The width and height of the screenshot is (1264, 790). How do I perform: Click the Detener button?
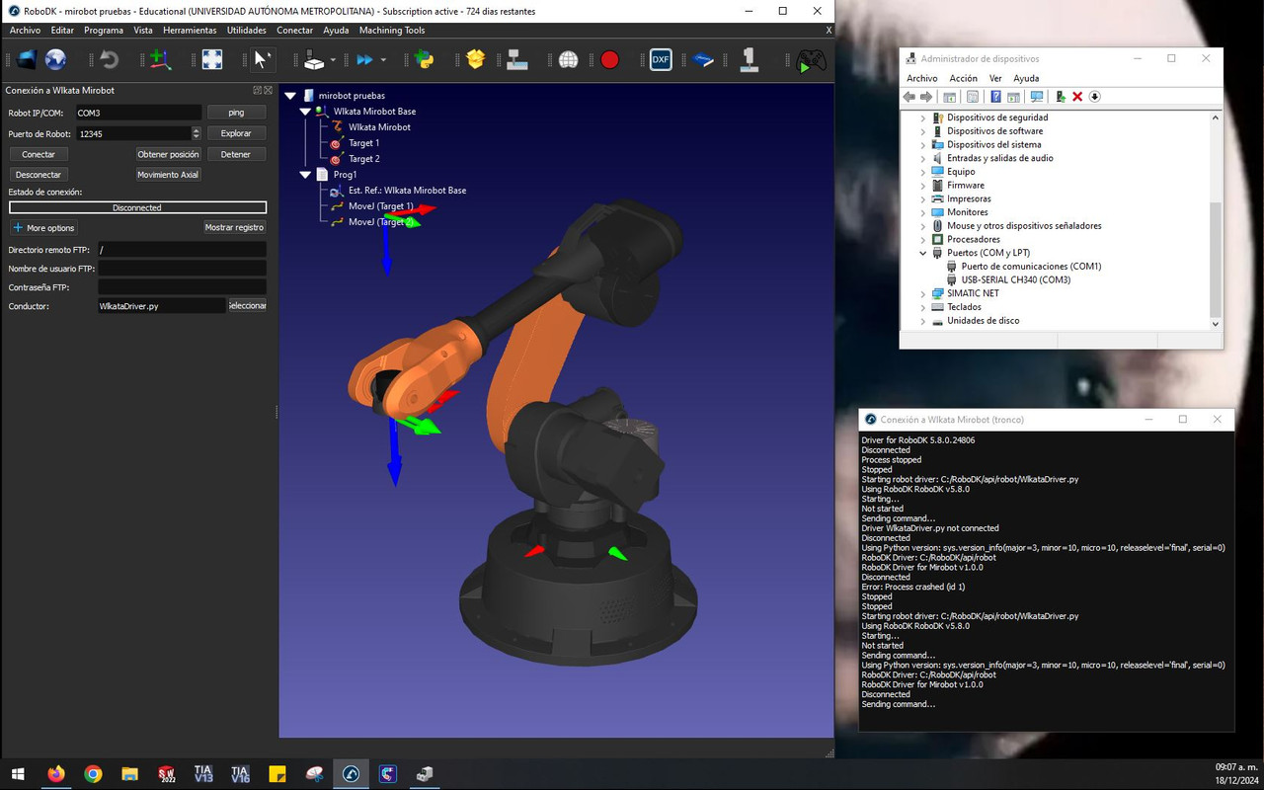coord(236,154)
